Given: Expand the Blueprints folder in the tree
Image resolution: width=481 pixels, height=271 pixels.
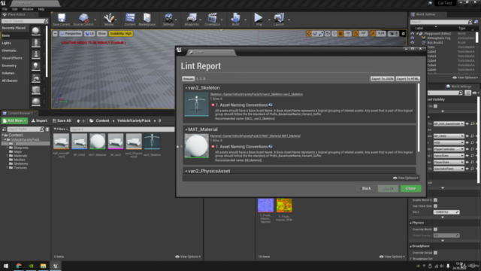Looking at the screenshot, I should tap(8, 148).
